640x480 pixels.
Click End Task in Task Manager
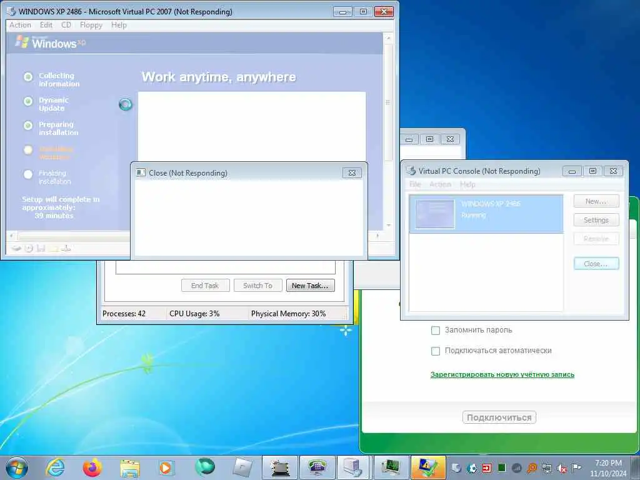tap(205, 286)
